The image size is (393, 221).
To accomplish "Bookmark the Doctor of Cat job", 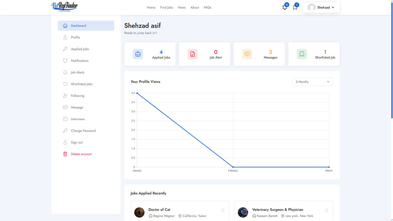I will point(223,210).
